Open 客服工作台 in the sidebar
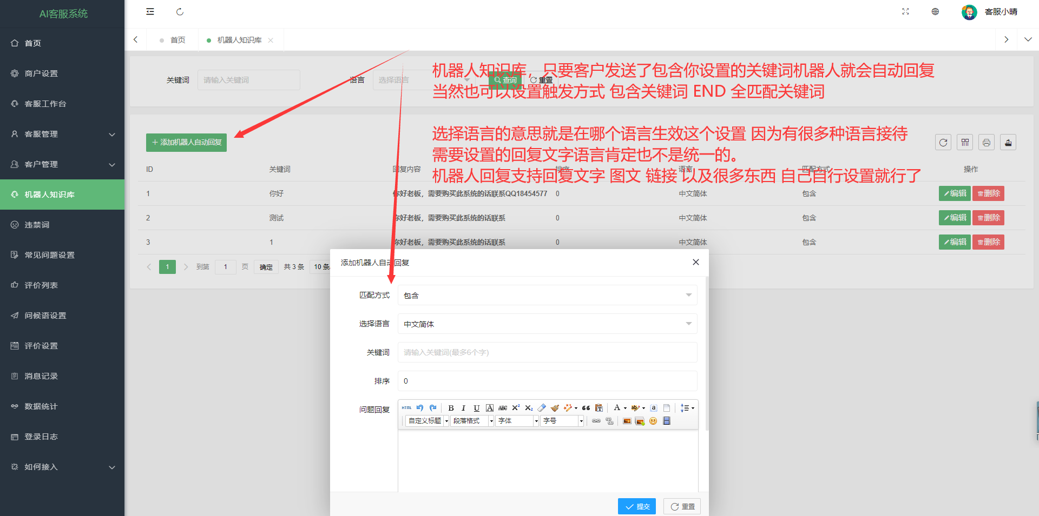 [62, 104]
